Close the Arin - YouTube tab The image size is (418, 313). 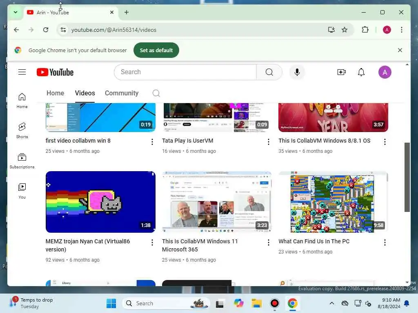coord(112,12)
